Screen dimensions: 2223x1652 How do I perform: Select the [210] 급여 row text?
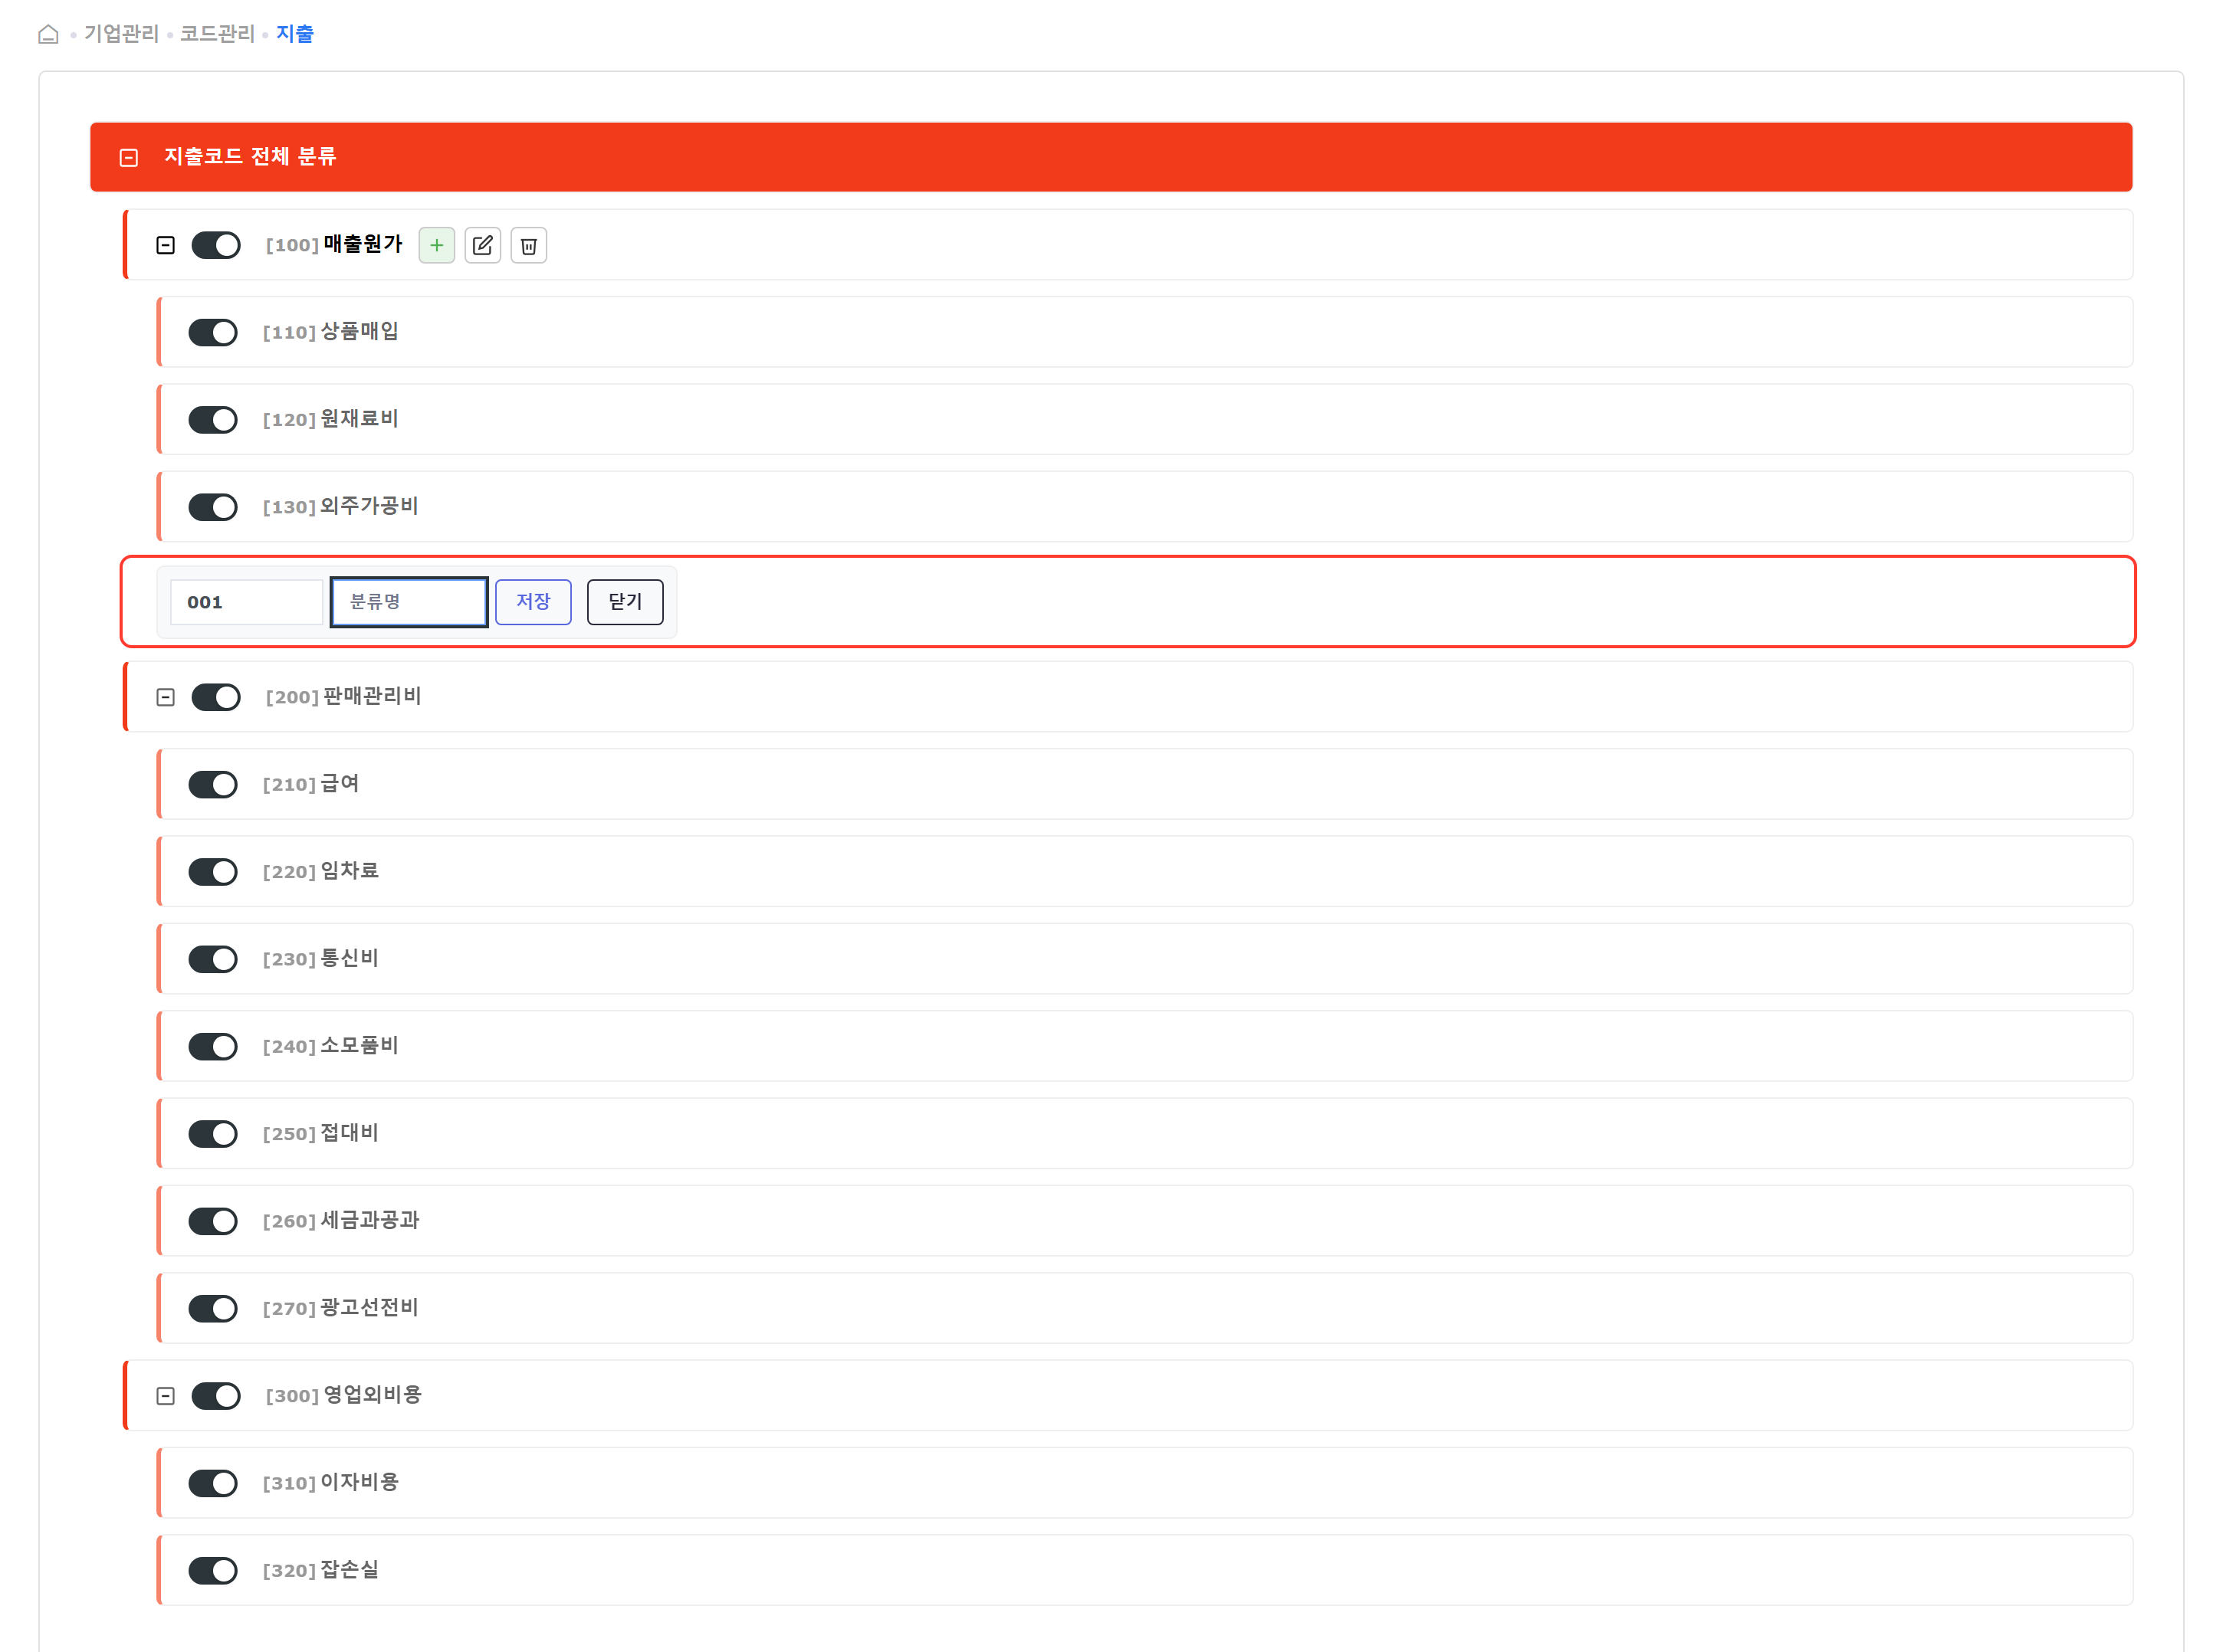tap(311, 784)
